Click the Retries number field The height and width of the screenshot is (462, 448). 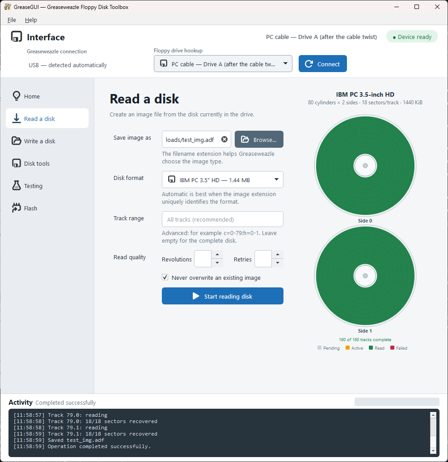tap(263, 259)
